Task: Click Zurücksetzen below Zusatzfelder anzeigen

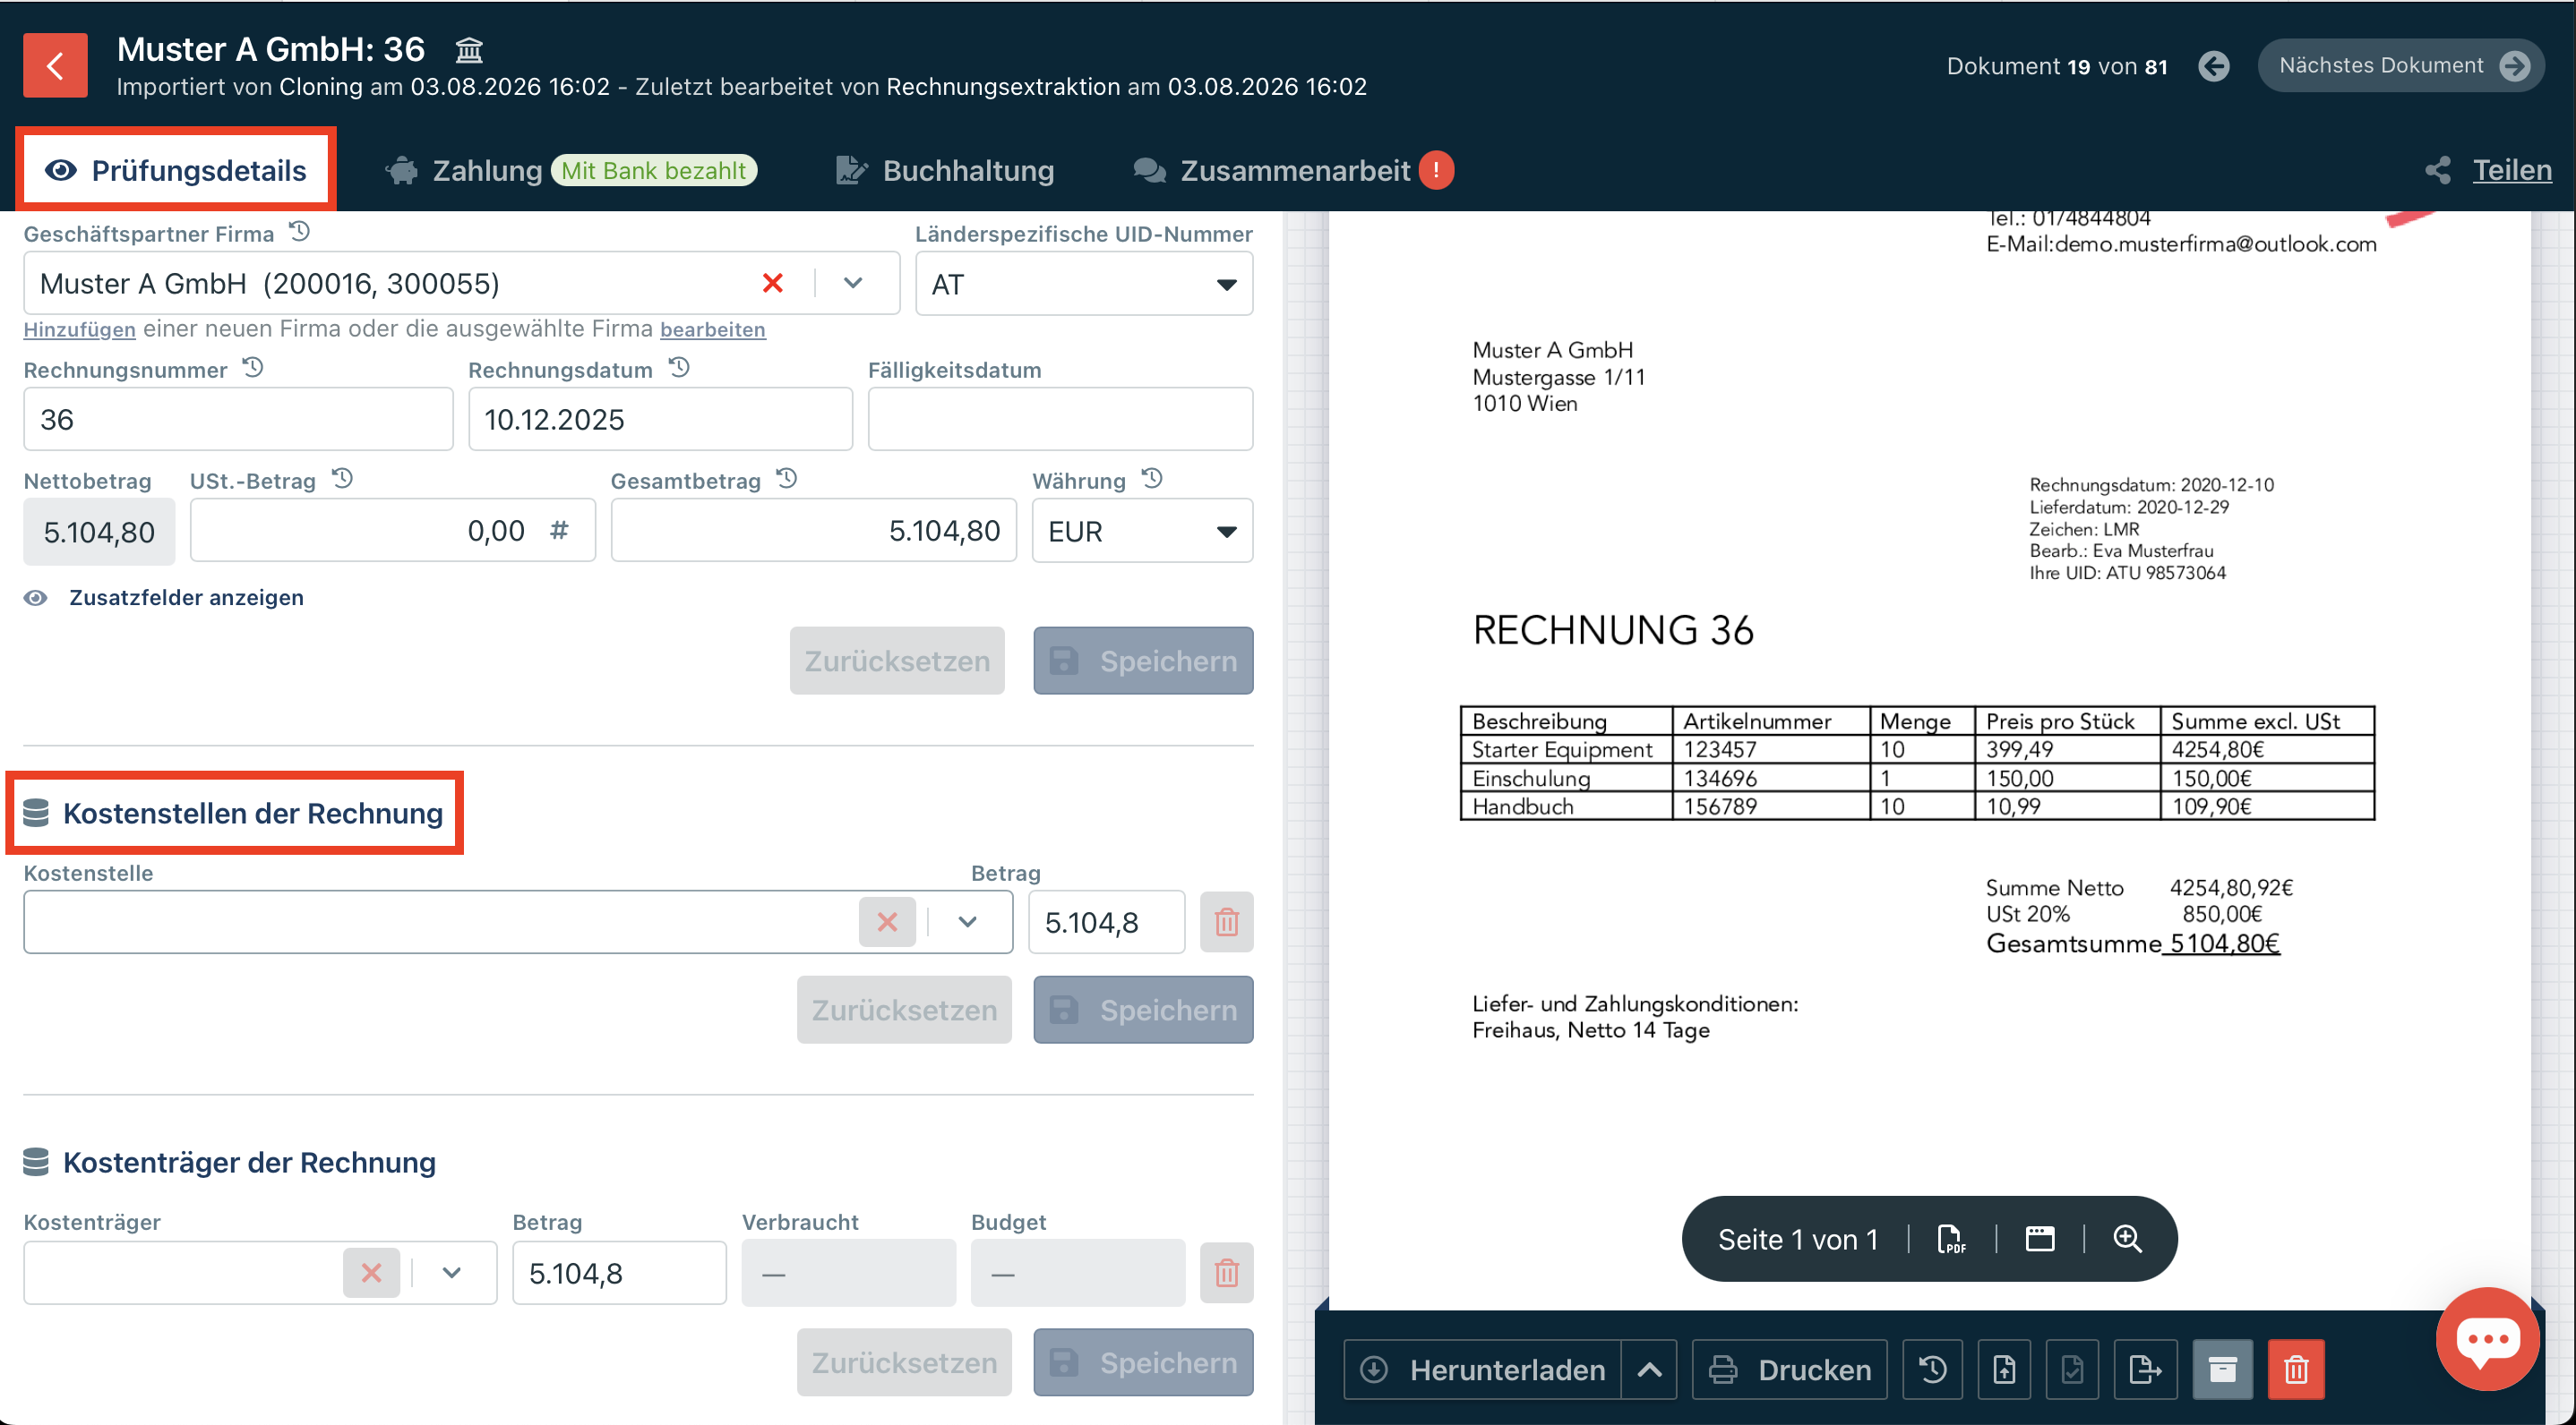Action: 897,661
